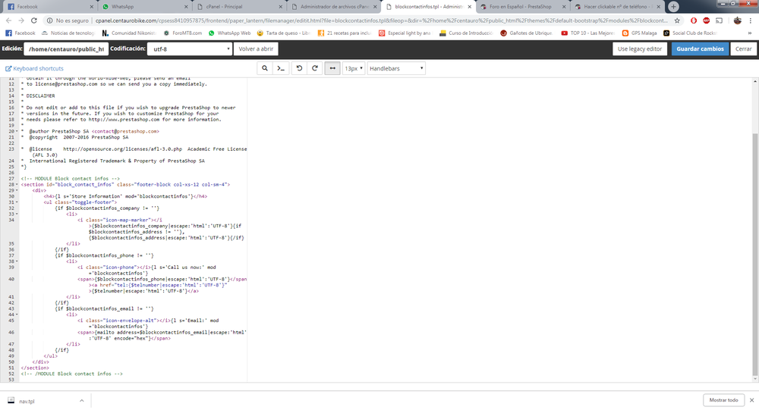Open the Keyboard shortcuts link
This screenshot has width=759, height=410.
point(34,69)
